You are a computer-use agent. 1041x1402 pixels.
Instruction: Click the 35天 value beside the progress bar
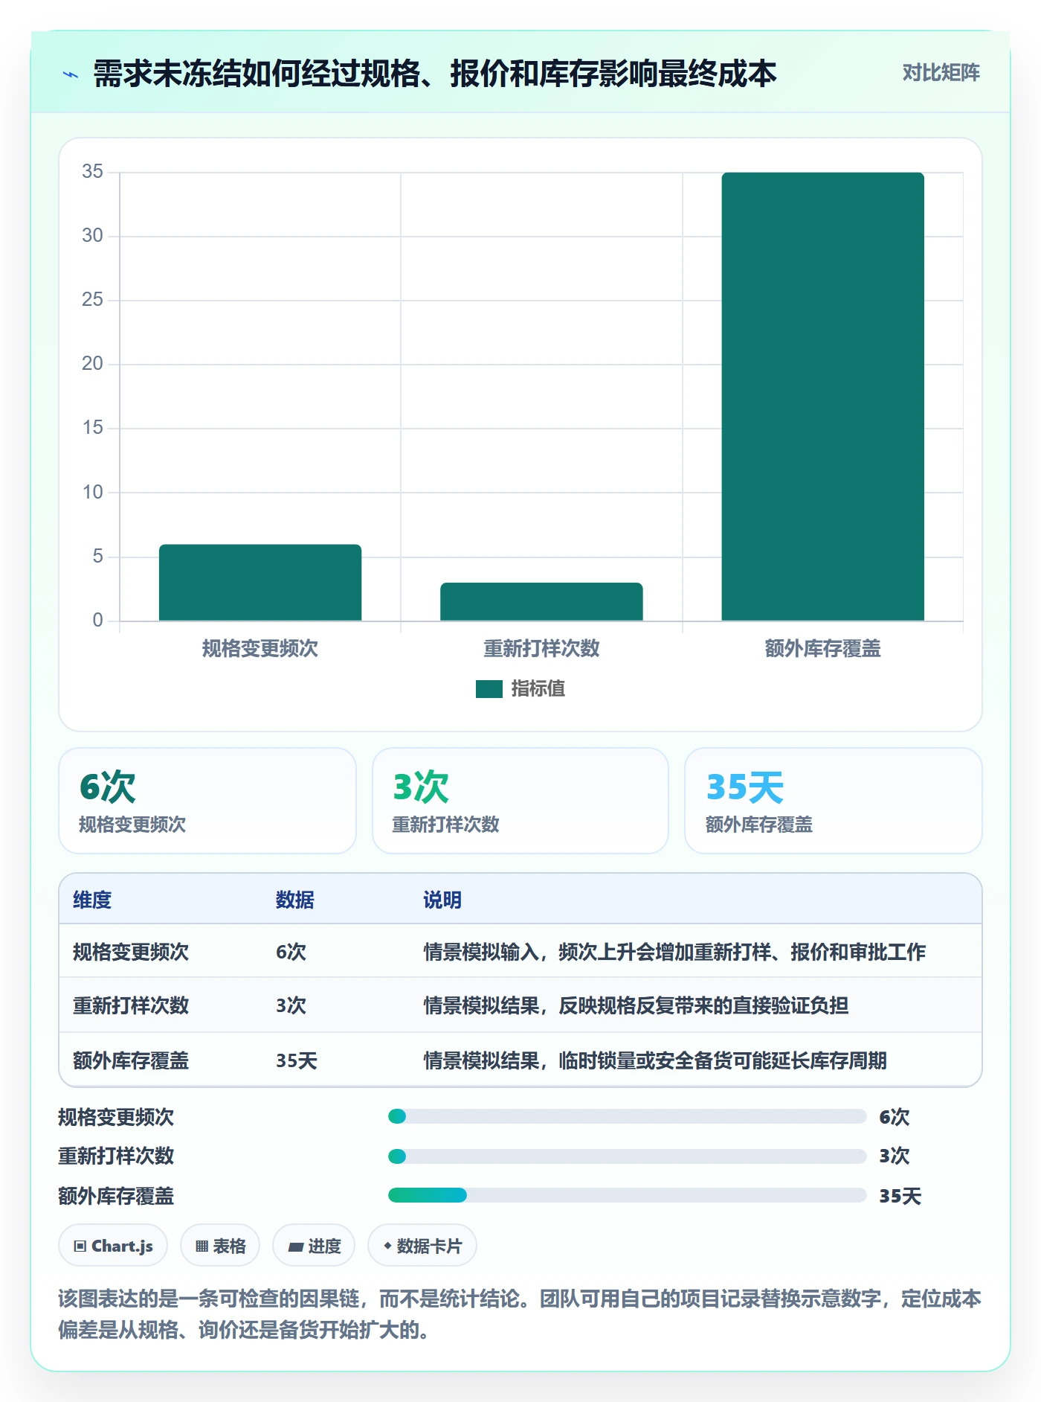point(900,1196)
